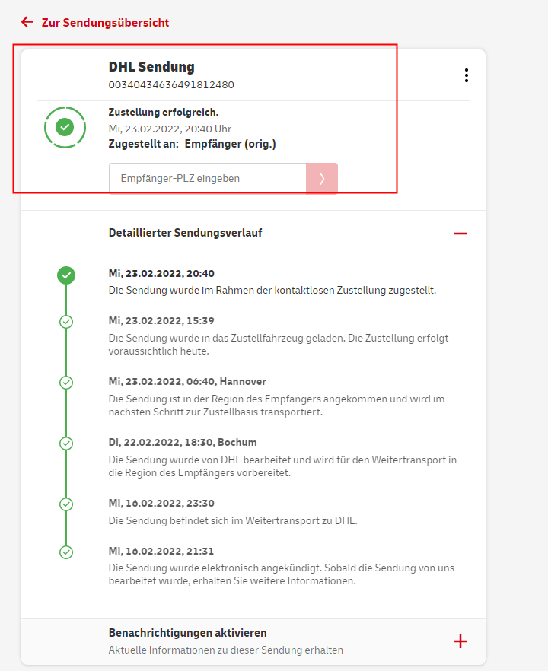Select the tracking number 00340434636491812480
The image size is (548, 671).
(x=171, y=85)
